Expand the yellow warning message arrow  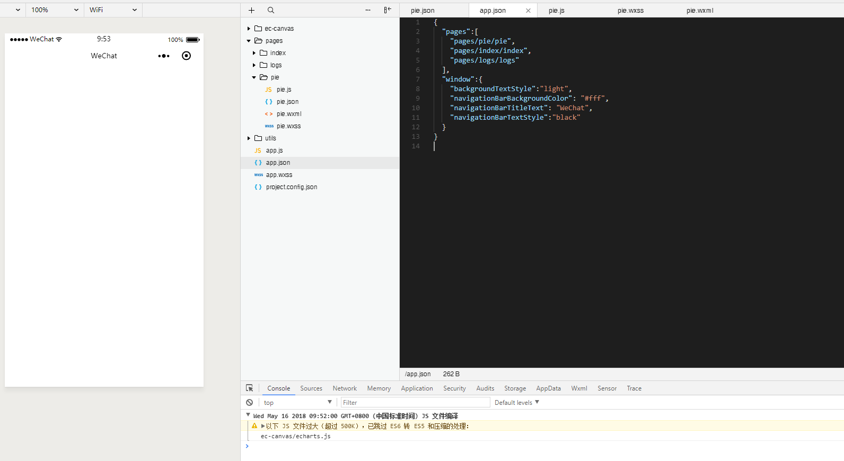coord(263,426)
